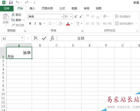Click 合并后居中 (Merge & Center)
This screenshot has width=140, height=111.
click(124, 23)
